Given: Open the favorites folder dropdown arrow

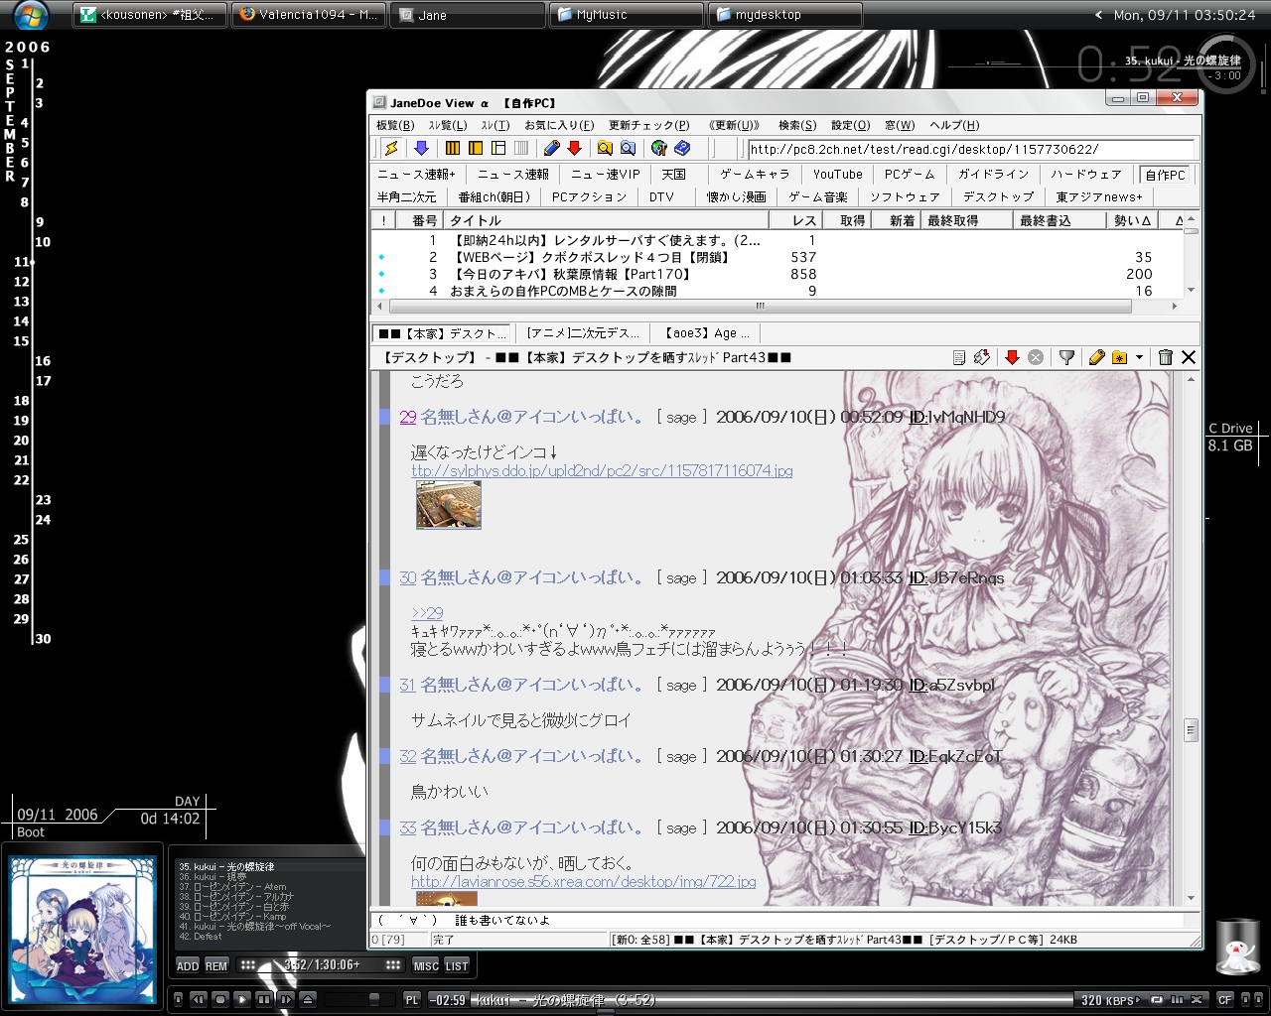Looking at the screenshot, I should pos(1139,357).
